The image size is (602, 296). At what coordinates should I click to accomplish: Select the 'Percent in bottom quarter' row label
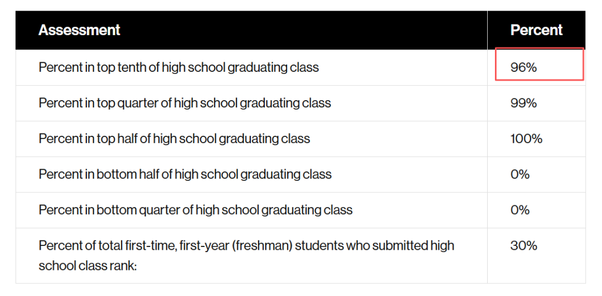(x=195, y=210)
